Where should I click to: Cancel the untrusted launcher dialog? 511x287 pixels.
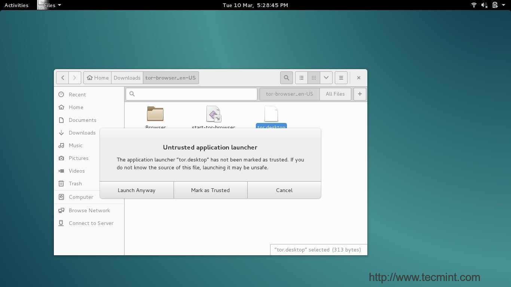(284, 190)
